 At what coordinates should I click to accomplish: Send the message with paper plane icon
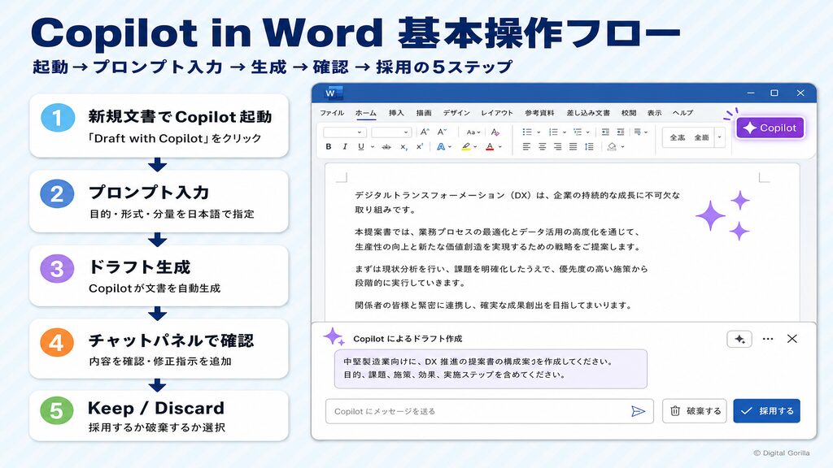click(638, 411)
